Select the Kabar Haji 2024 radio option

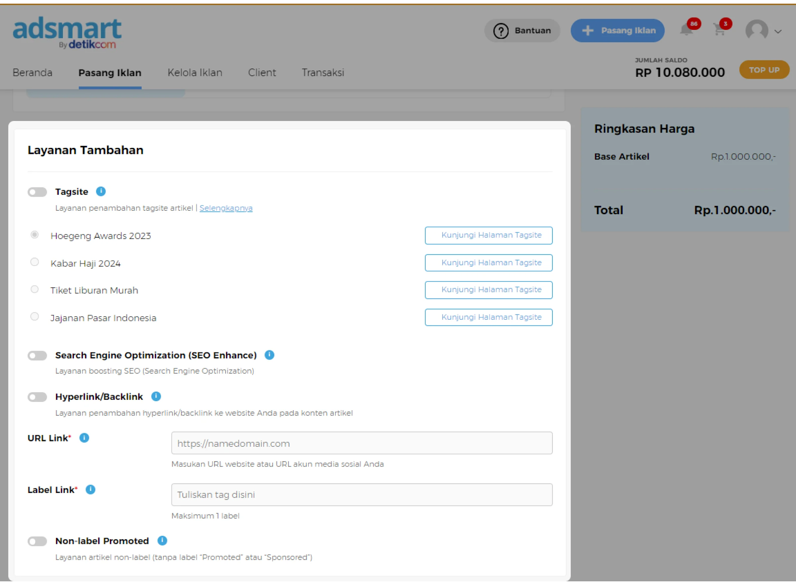click(34, 262)
